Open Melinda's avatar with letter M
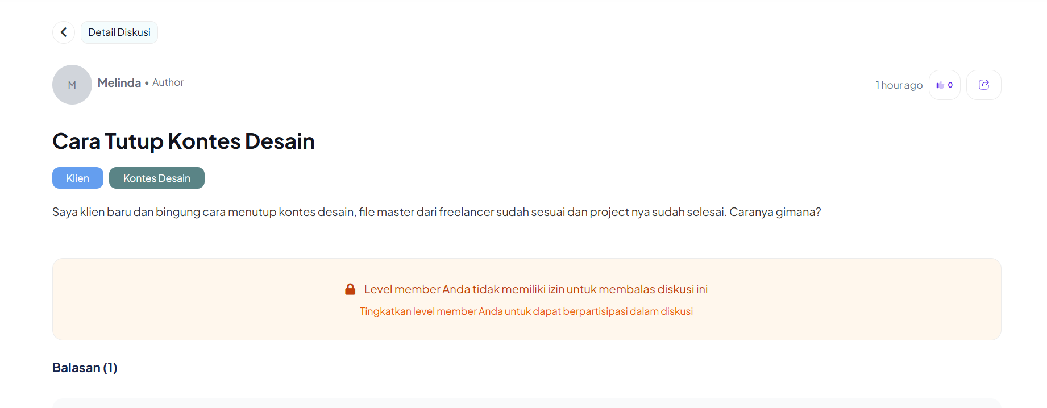 coord(72,85)
